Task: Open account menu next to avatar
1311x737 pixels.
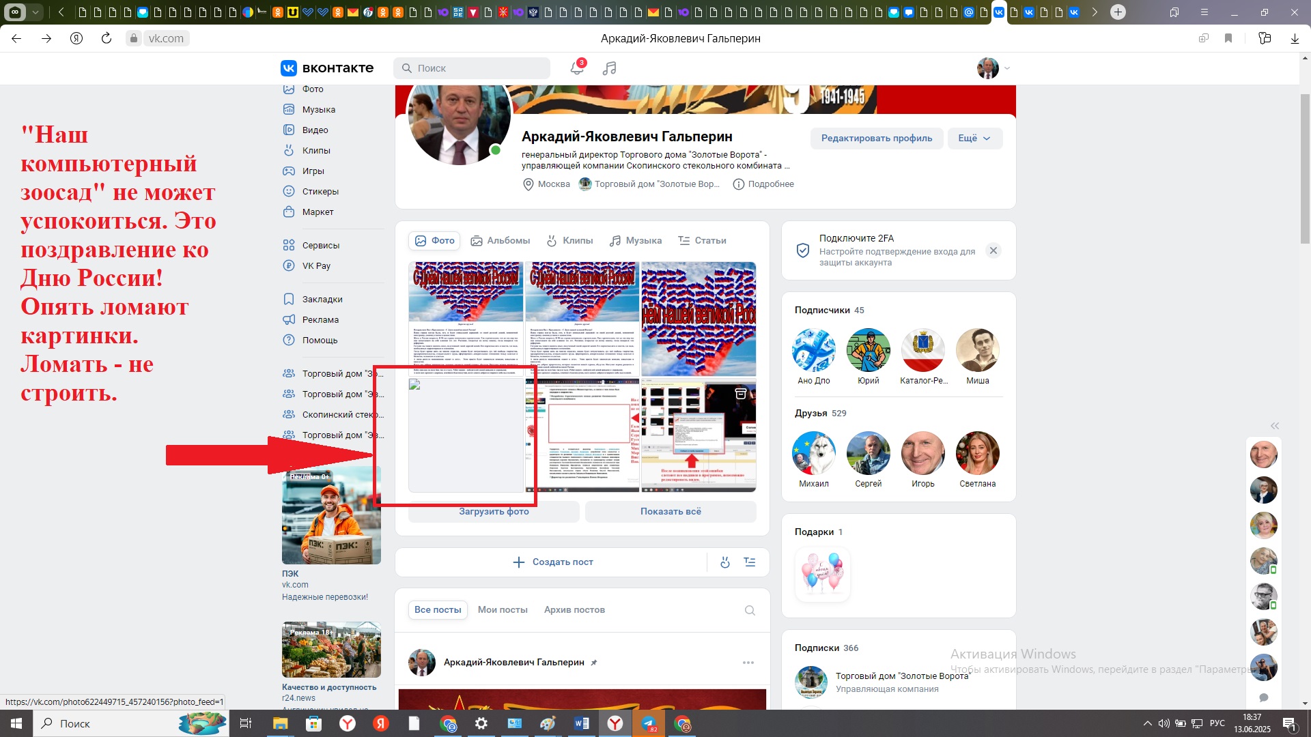Action: [1007, 68]
